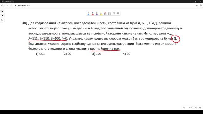The width and height of the screenshot is (203, 114).
Task: Go to the Whiteboard home screen
Action: click(x=2, y=6)
